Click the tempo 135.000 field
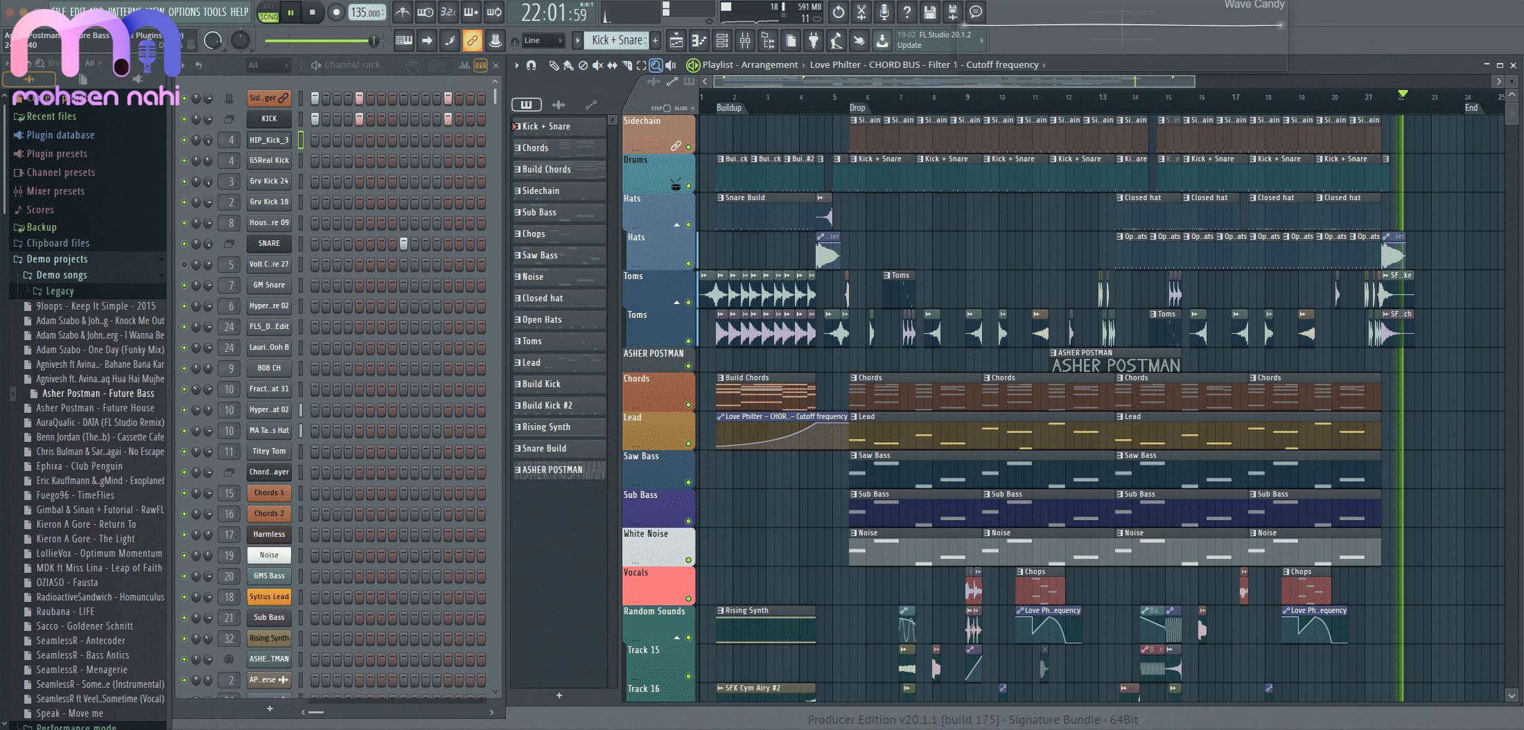This screenshot has height=730, width=1524. tap(367, 12)
